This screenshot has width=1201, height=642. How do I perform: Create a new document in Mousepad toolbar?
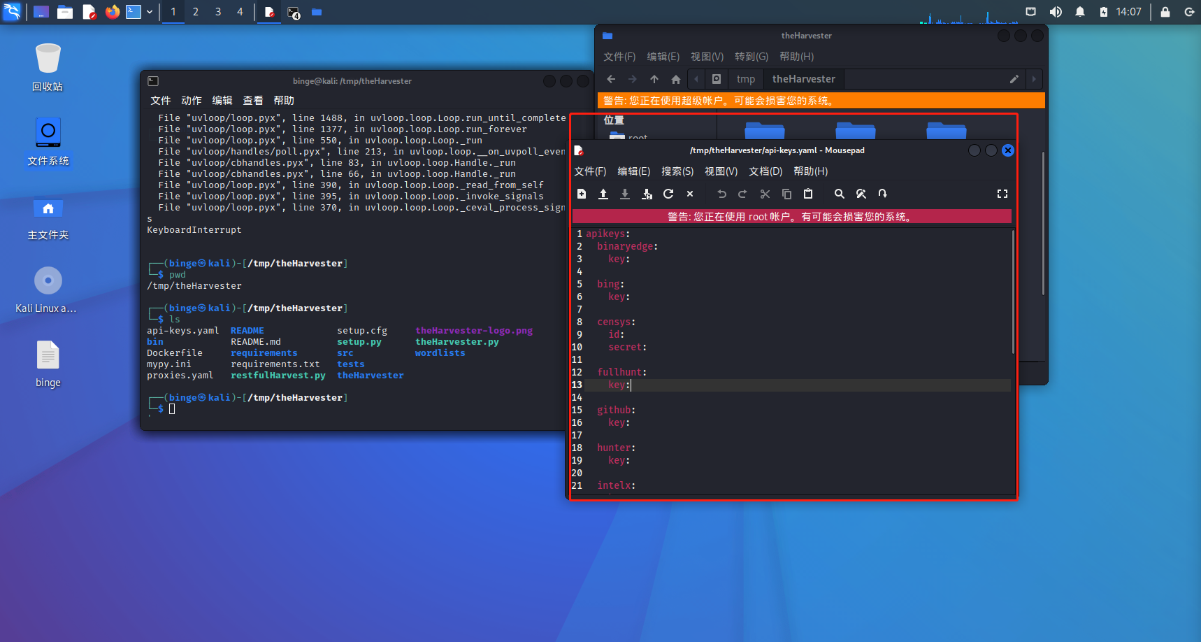(x=582, y=194)
